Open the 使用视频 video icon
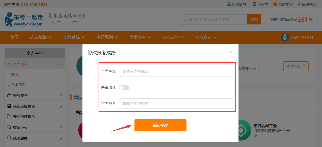 299,4
